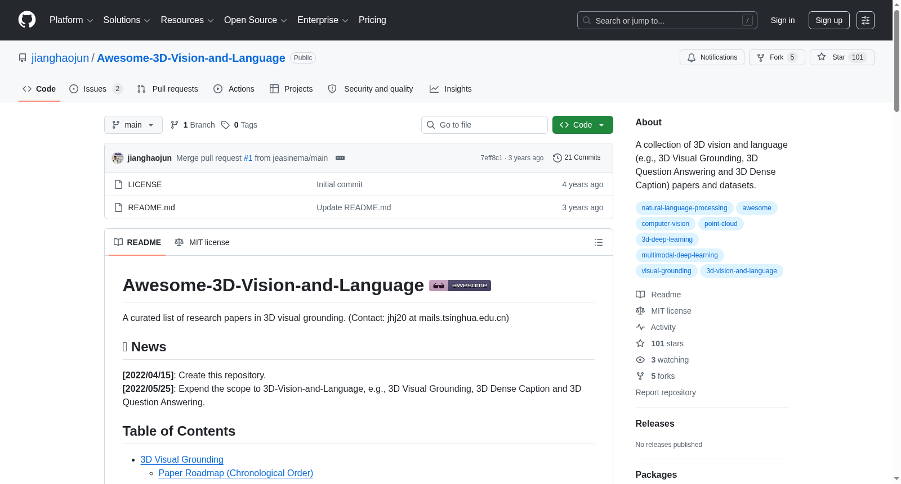Click the tag icon beside 0 Tags
The width and height of the screenshot is (901, 484).
(x=225, y=125)
